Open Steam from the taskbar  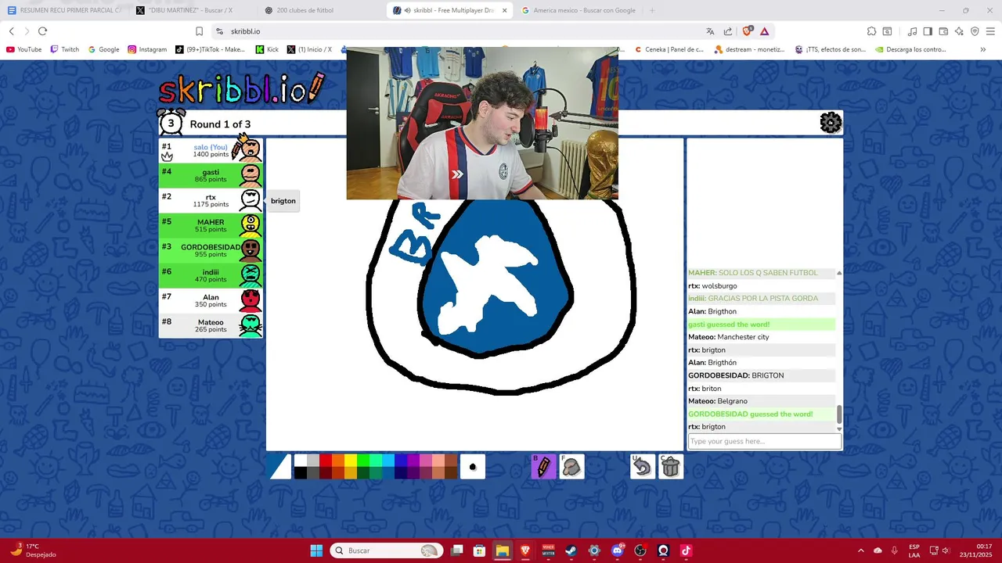[571, 550]
